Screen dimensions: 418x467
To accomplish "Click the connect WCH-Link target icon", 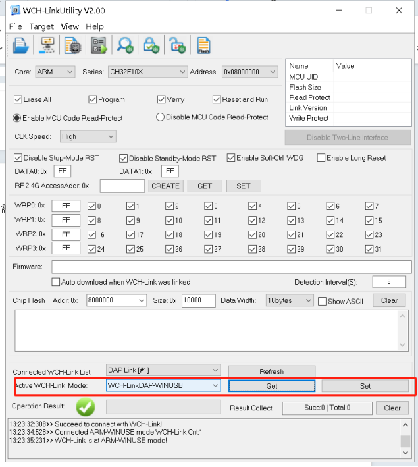I will tap(47, 45).
